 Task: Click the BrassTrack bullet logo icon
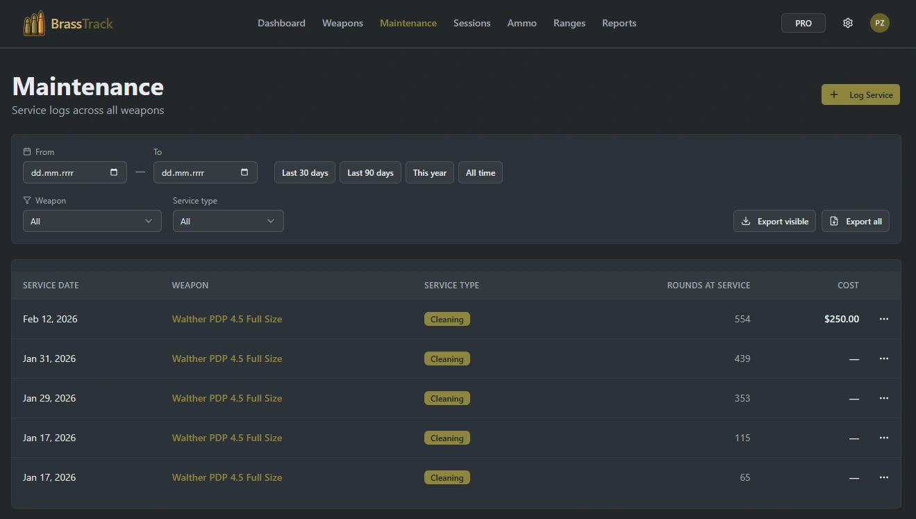34,24
